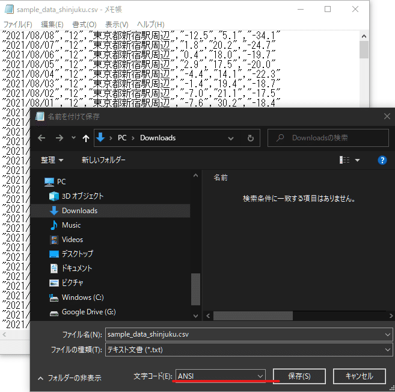Click the magnifier icon in the search box
Screen dimensions: 395x392
[x=280, y=138]
